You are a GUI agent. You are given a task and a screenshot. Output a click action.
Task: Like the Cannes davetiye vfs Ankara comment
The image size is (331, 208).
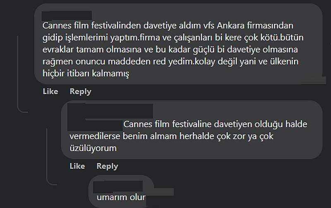50,91
